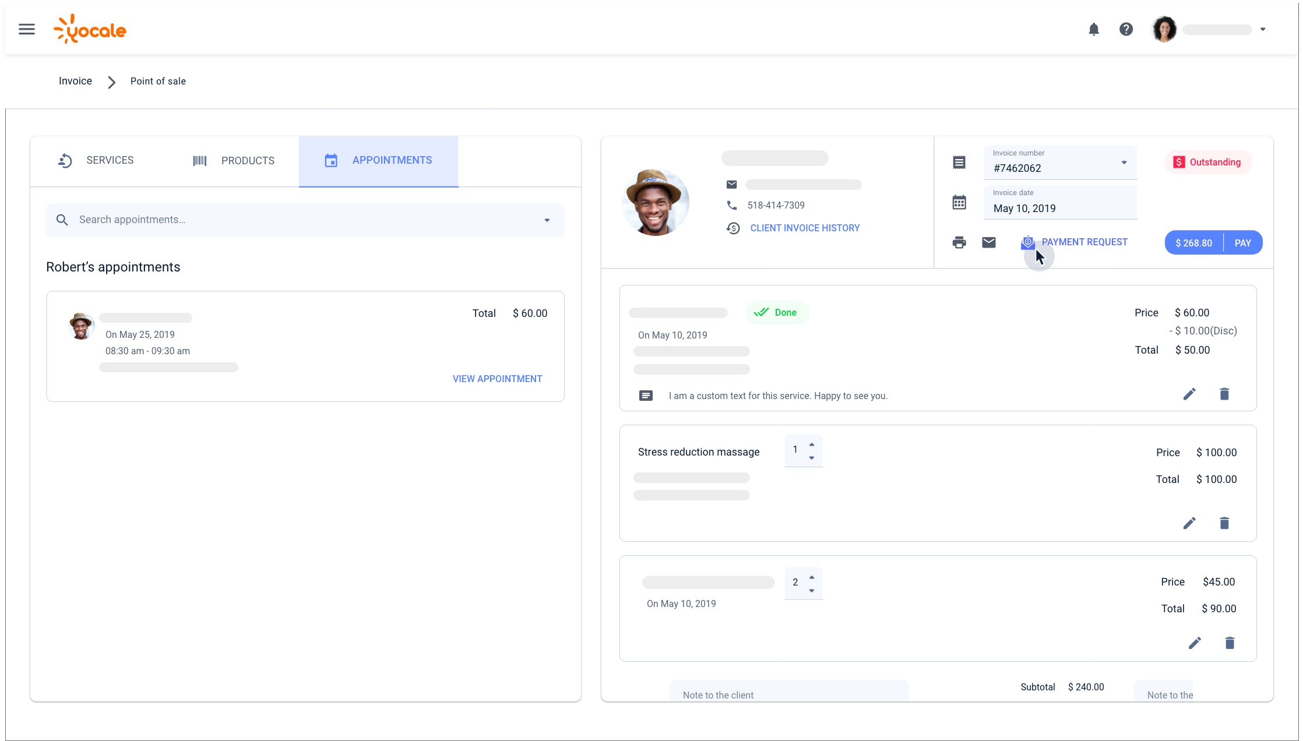1303x741 pixels.
Task: Open the hamburger navigation menu
Action: [x=27, y=29]
